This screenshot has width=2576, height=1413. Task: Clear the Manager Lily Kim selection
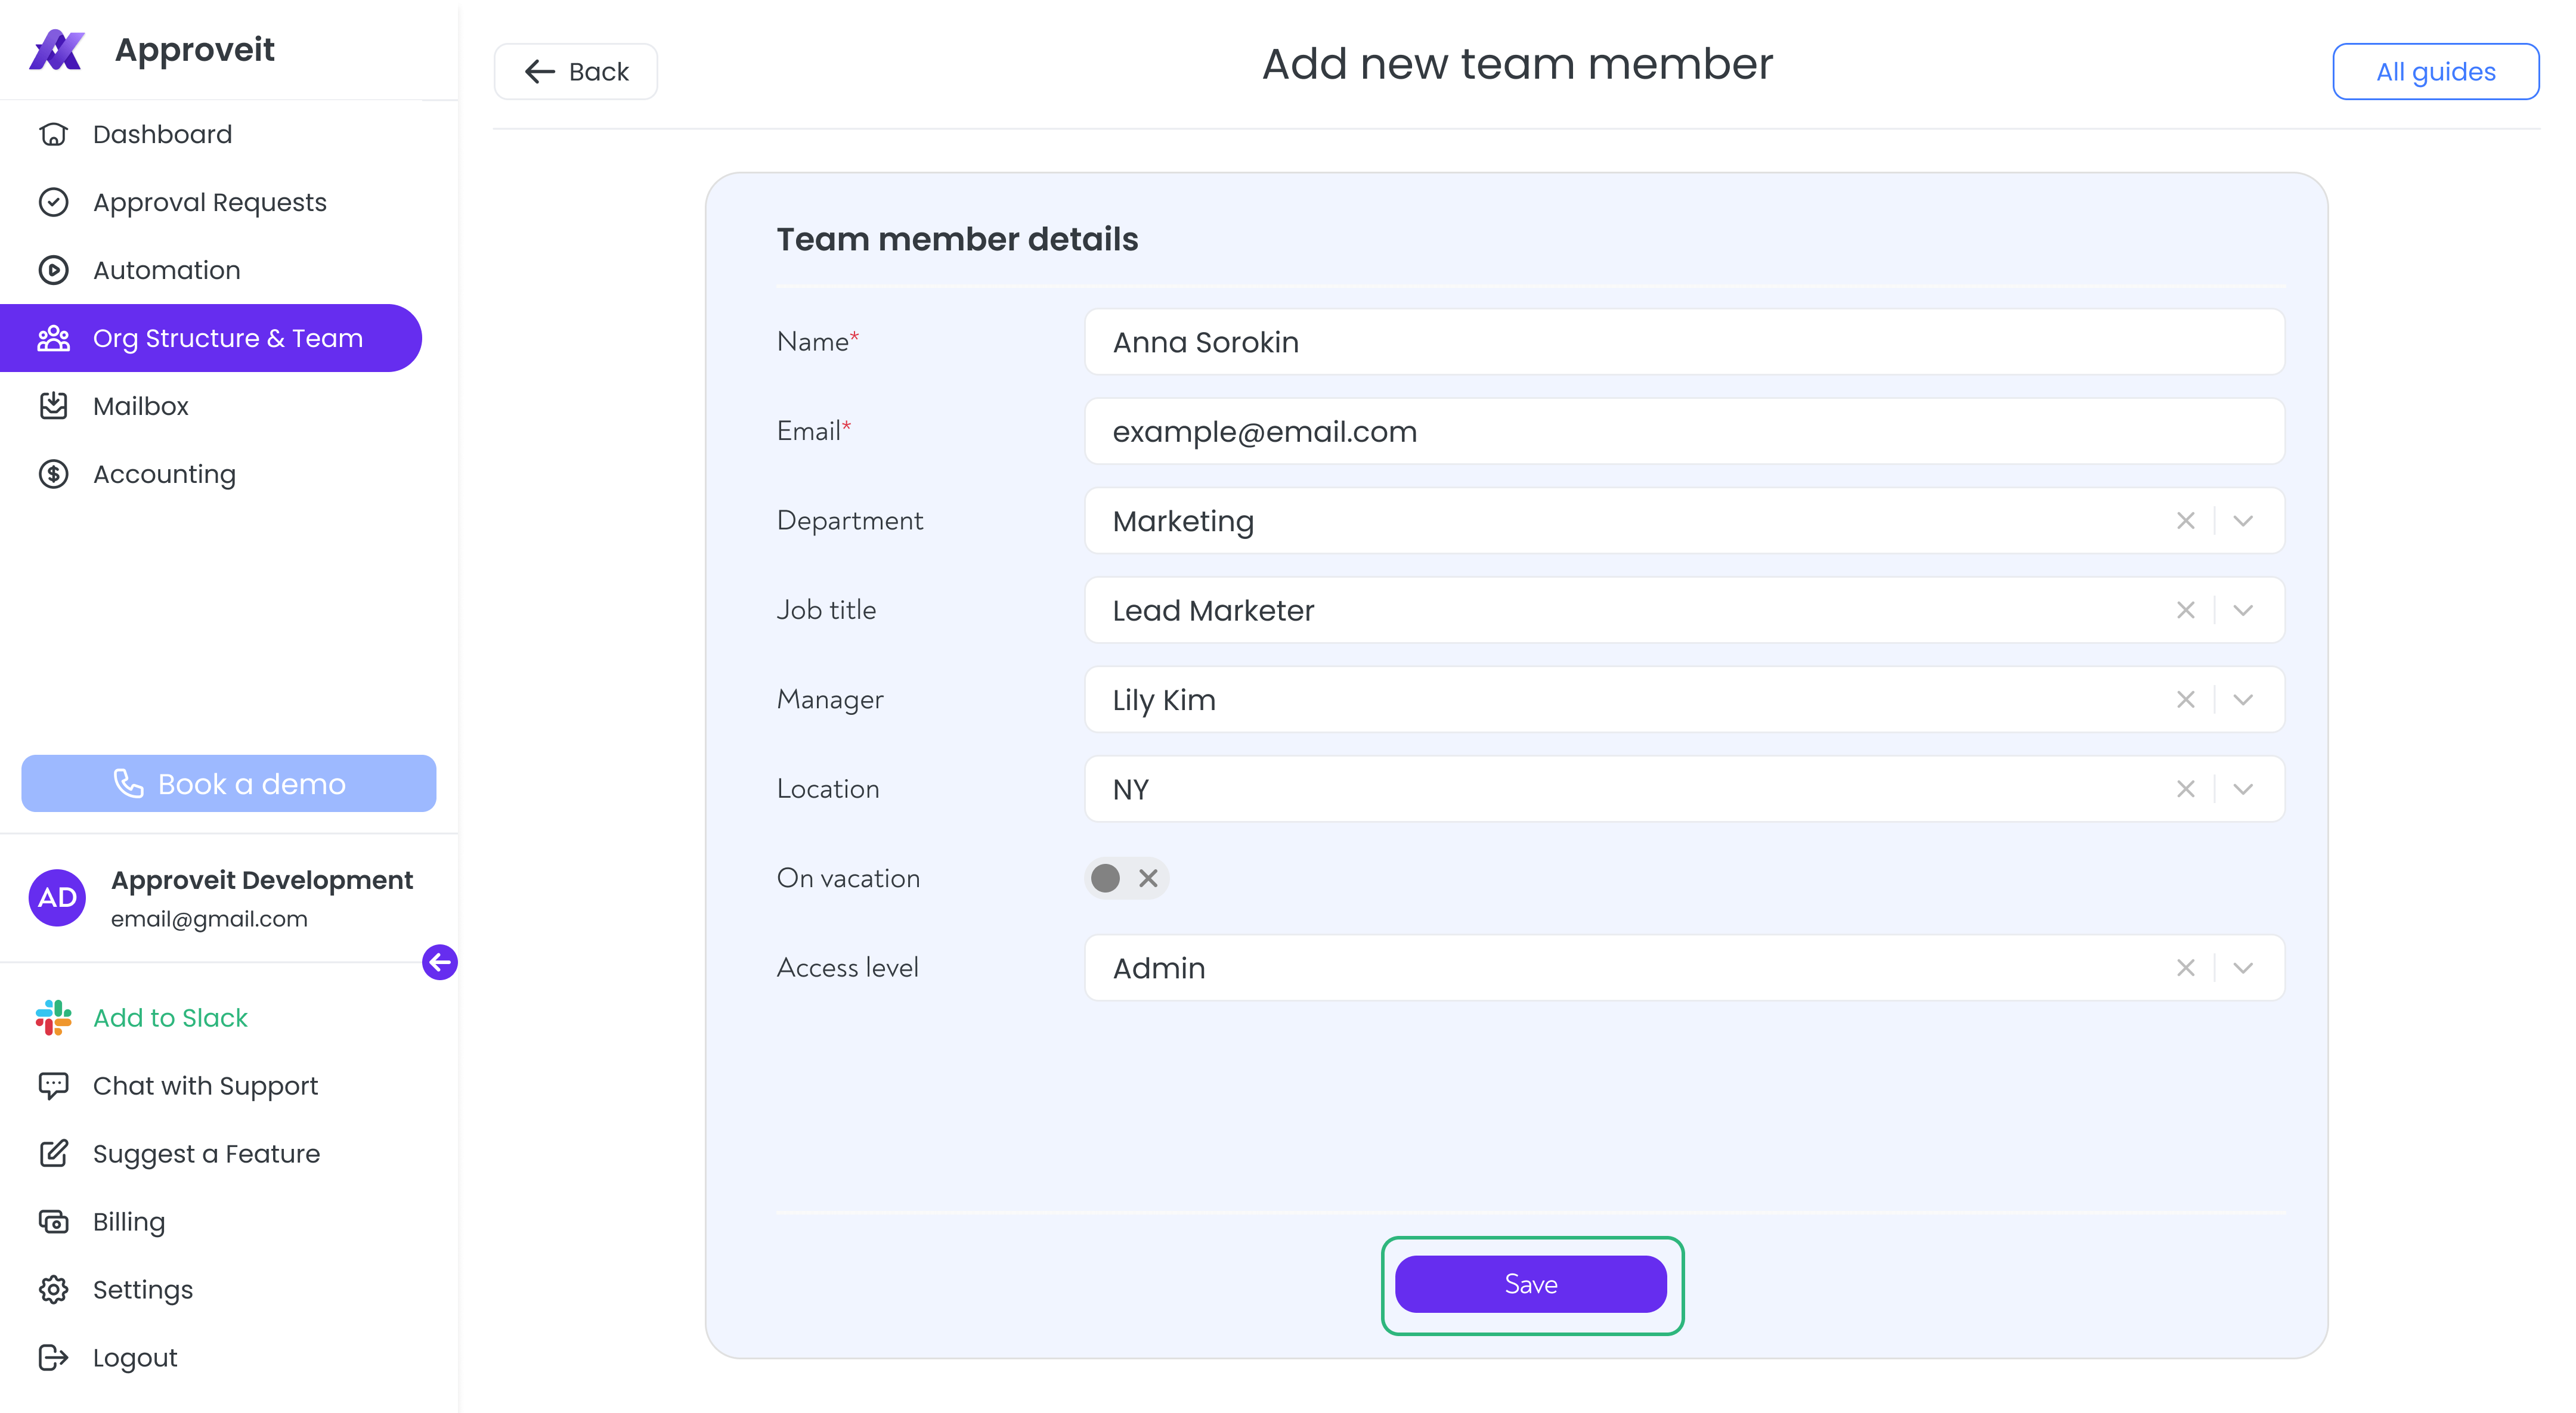(x=2185, y=699)
